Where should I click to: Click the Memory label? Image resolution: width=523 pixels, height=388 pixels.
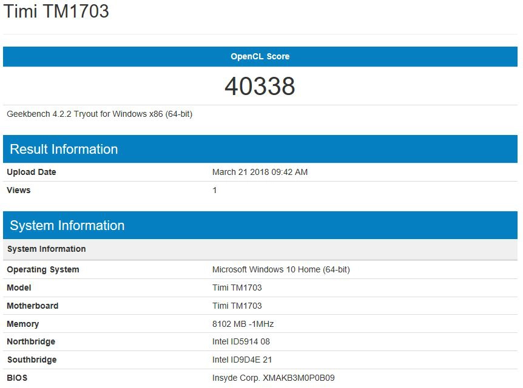pos(23,324)
